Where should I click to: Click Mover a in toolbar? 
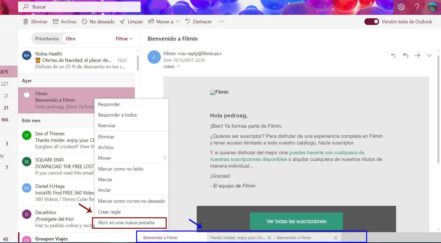point(161,21)
